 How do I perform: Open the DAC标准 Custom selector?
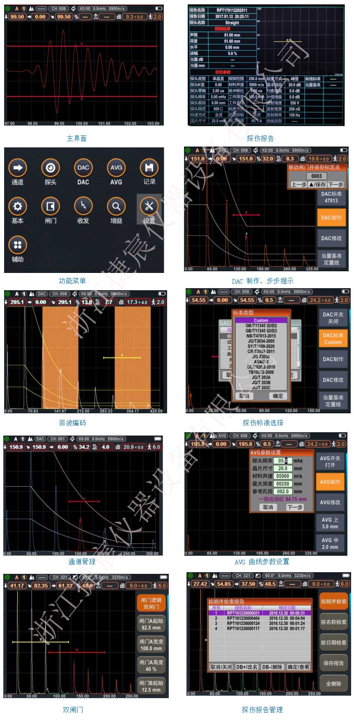[333, 339]
